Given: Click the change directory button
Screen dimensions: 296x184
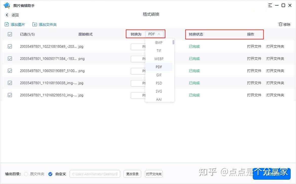Looking at the screenshot, I should (132, 174).
